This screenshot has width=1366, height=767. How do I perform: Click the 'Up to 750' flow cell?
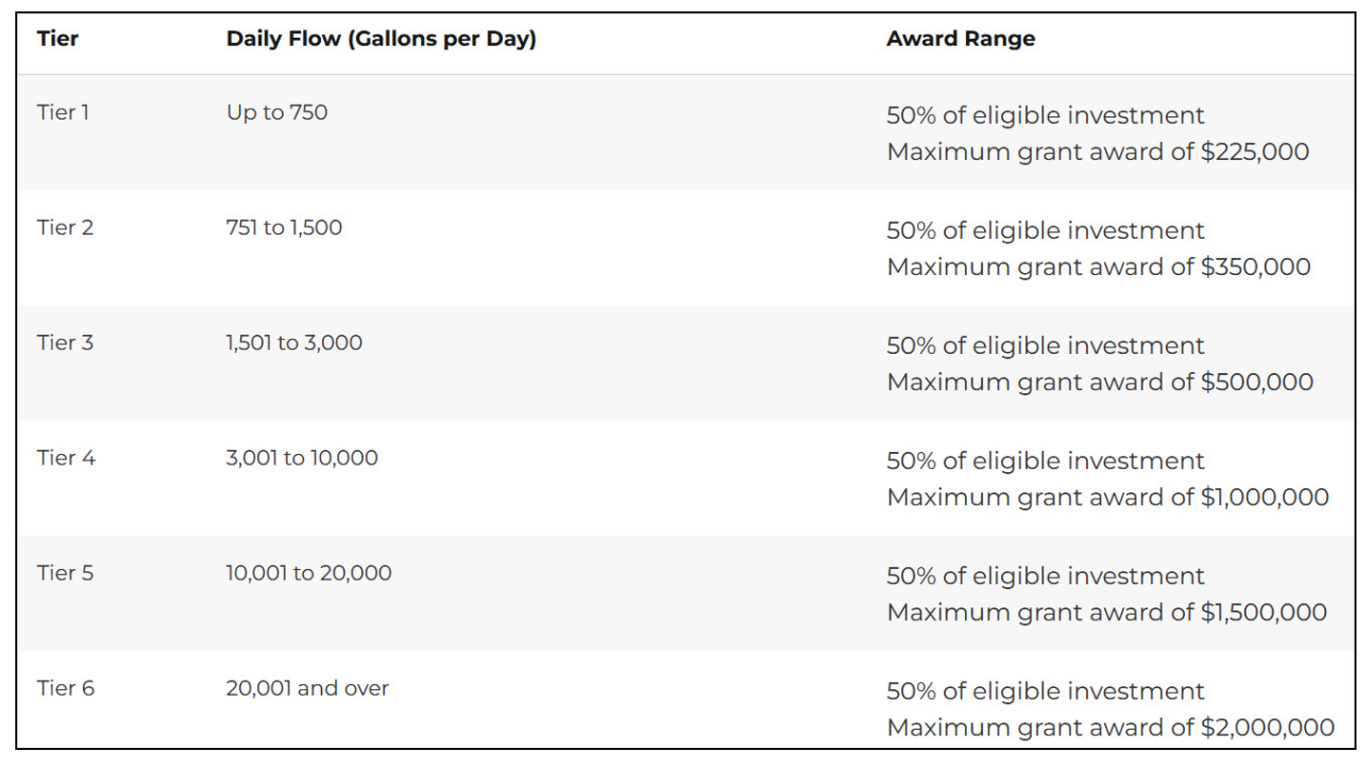point(276,112)
